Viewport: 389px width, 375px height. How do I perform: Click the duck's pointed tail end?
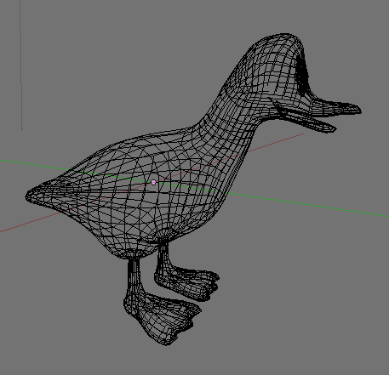click(31, 195)
